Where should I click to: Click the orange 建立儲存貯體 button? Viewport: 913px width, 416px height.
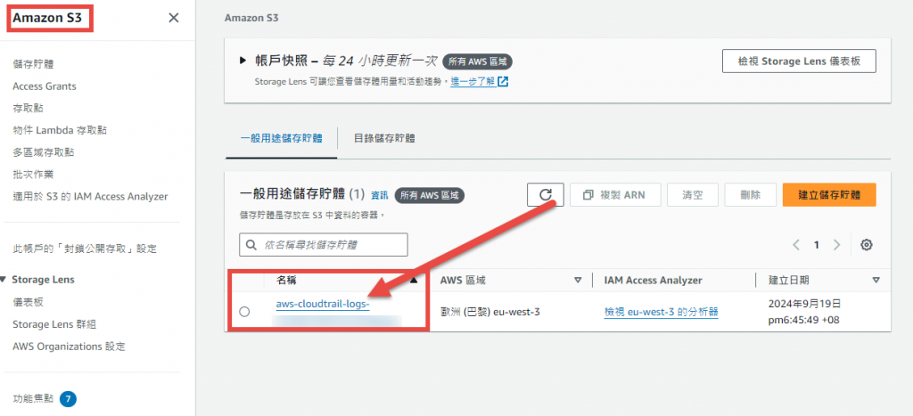pyautogui.click(x=829, y=195)
